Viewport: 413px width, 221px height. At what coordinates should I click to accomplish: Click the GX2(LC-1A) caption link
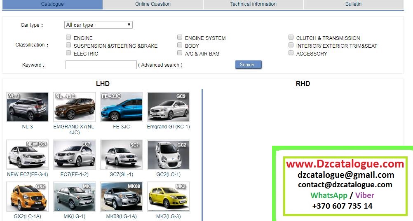(x=27, y=216)
